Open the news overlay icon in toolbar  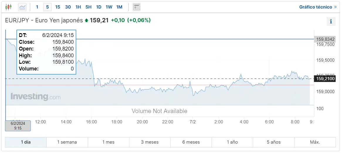coord(137,7)
